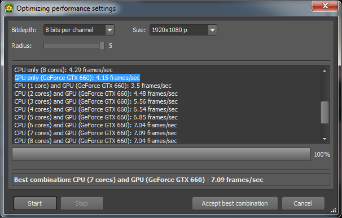Select CPU (1 core) and GPU result
This screenshot has height=218, width=342.
93,86
